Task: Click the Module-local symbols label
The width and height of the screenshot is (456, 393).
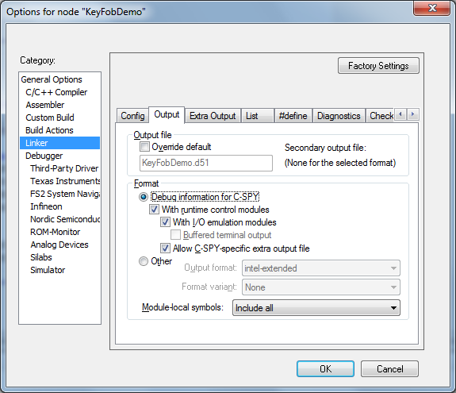Action: point(182,307)
